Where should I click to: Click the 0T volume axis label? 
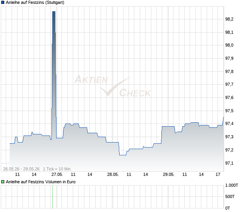coord(228,209)
